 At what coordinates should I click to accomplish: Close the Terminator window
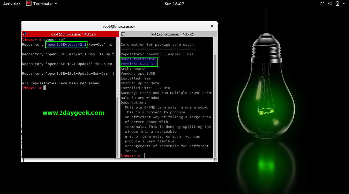click(x=212, y=26)
